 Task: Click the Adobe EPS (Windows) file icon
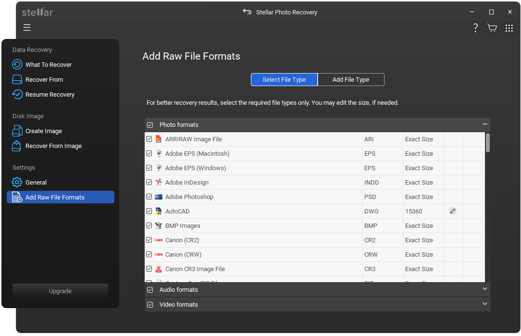click(x=159, y=168)
